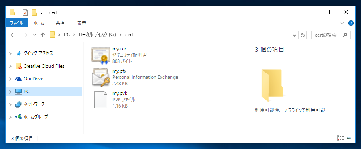The image size is (361, 149).
Task: Click the Personal Information Exchange type label
Action: 145,77
